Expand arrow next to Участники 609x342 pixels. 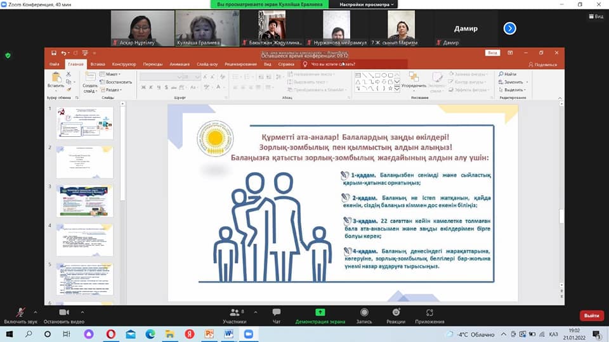pos(254,312)
